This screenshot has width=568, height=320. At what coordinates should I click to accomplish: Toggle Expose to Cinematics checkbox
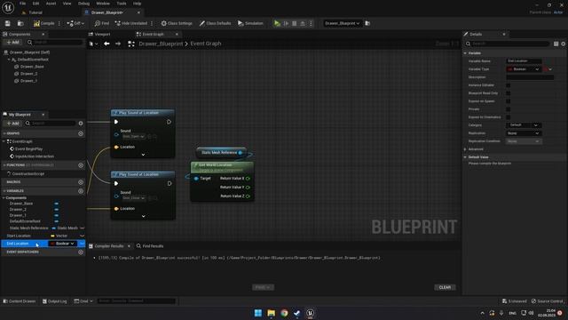(509, 117)
